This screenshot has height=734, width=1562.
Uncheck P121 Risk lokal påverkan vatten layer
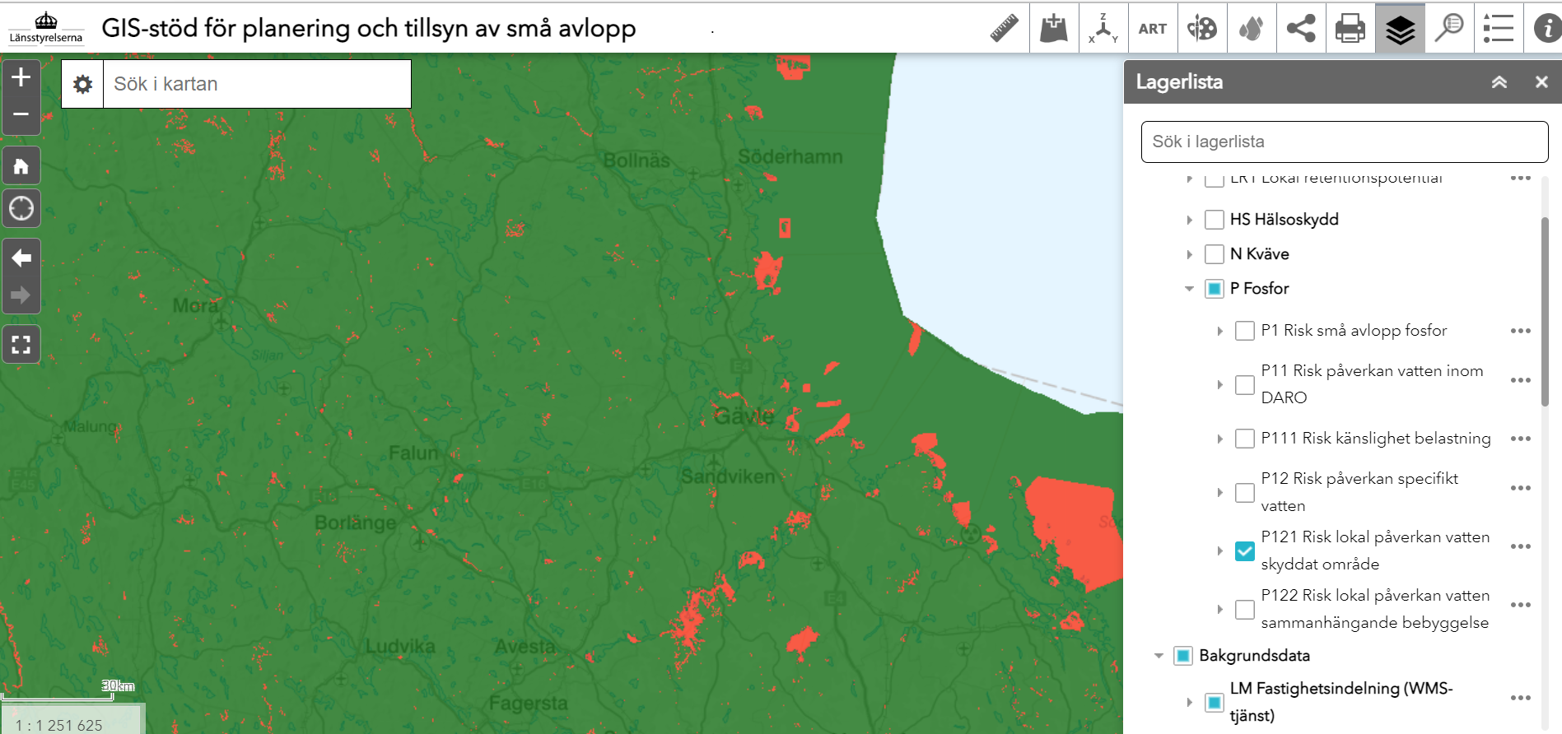click(1244, 550)
